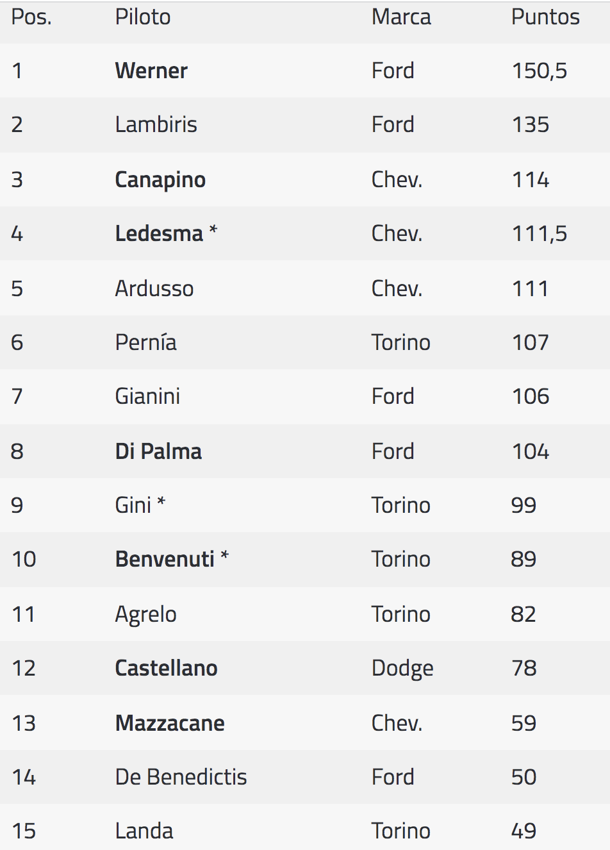Image resolution: width=610 pixels, height=850 pixels.
Task: Click Gini's Torino brand cell
Action: click(x=401, y=505)
